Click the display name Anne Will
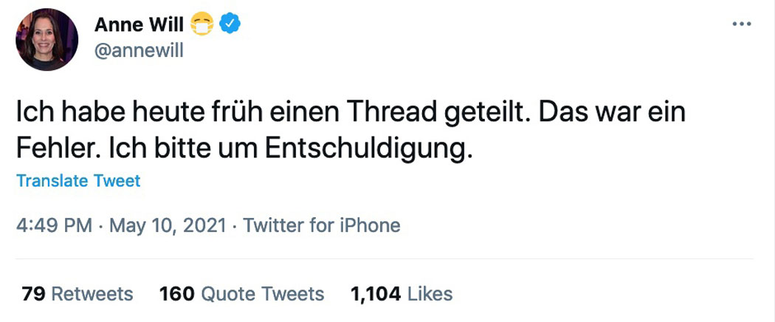 click(139, 24)
